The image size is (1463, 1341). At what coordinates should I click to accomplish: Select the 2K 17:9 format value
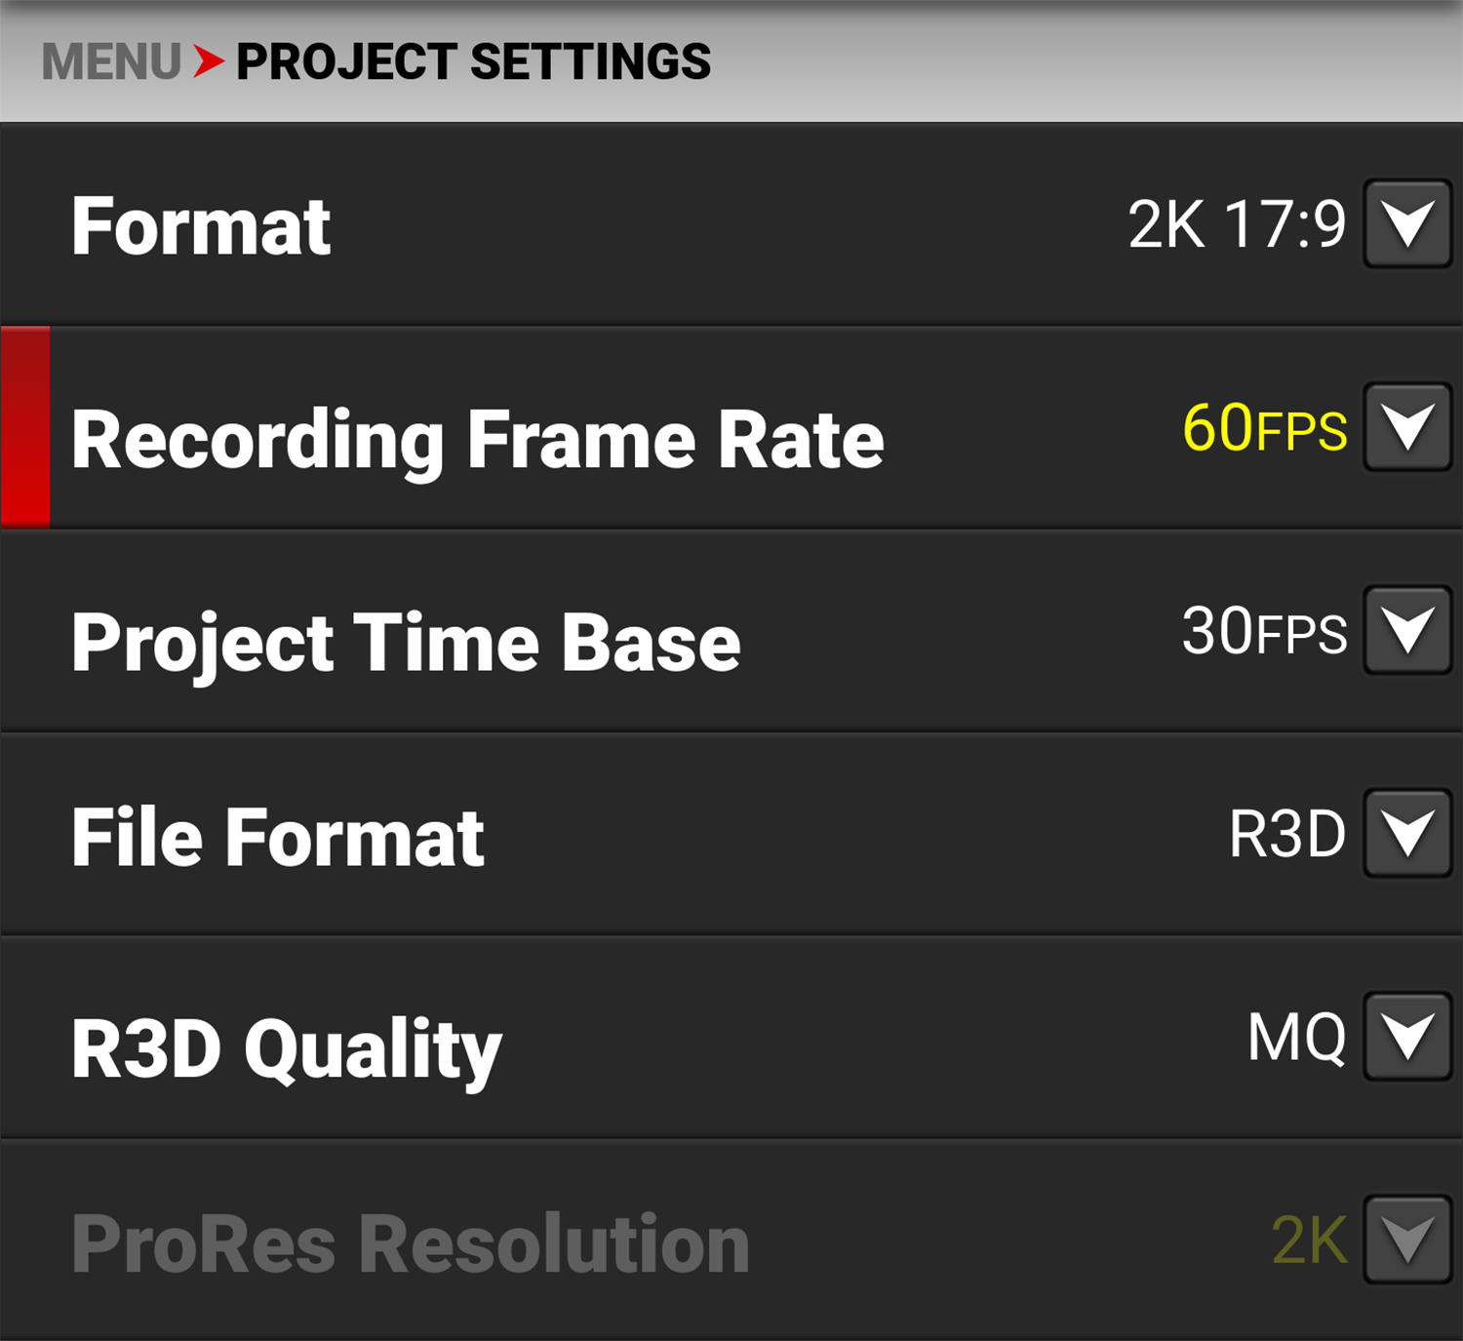coord(1239,222)
